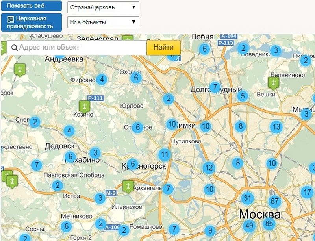315x241 pixels.
Task: Click the green church marker near Козино
Action: coord(84,106)
